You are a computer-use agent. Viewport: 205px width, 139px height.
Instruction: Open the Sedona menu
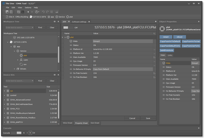pyautogui.click(x=28, y=7)
